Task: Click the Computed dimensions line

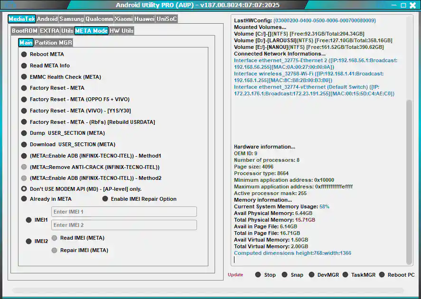Action: pyautogui.click(x=292, y=253)
